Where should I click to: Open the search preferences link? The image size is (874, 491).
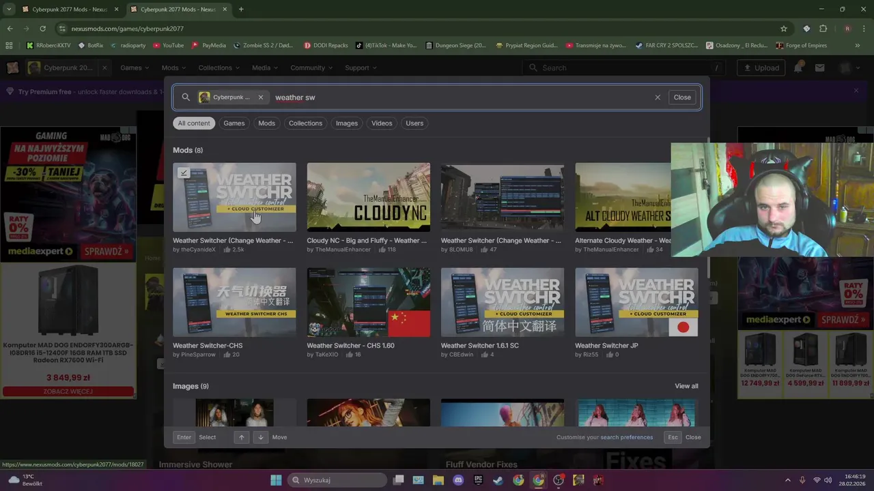(627, 437)
